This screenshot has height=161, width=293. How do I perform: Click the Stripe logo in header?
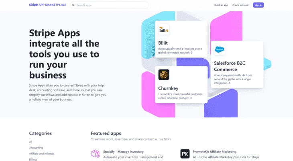[33, 5]
